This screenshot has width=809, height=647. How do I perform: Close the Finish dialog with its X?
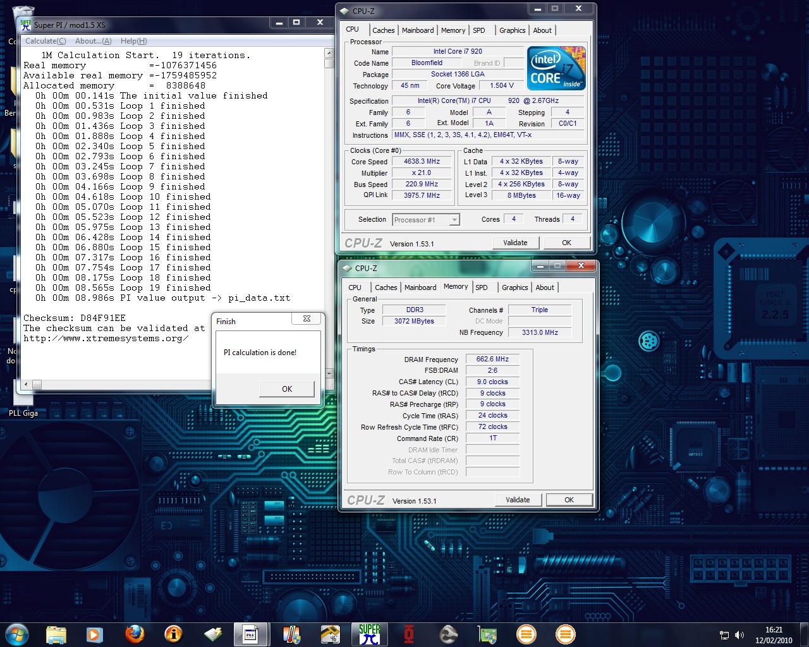point(307,319)
